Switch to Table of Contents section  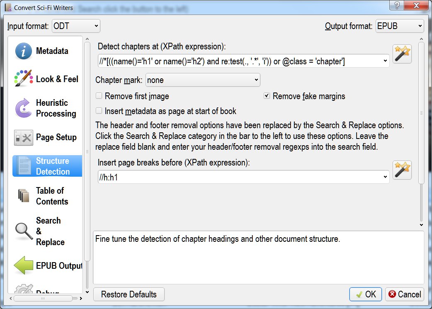52,196
